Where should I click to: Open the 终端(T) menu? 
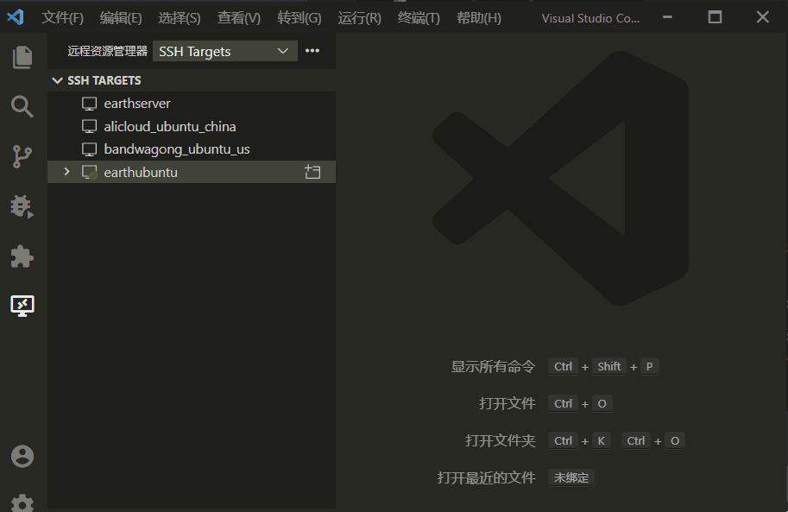[x=419, y=18]
